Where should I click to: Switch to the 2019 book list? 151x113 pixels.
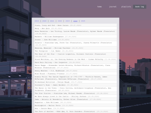37,21
